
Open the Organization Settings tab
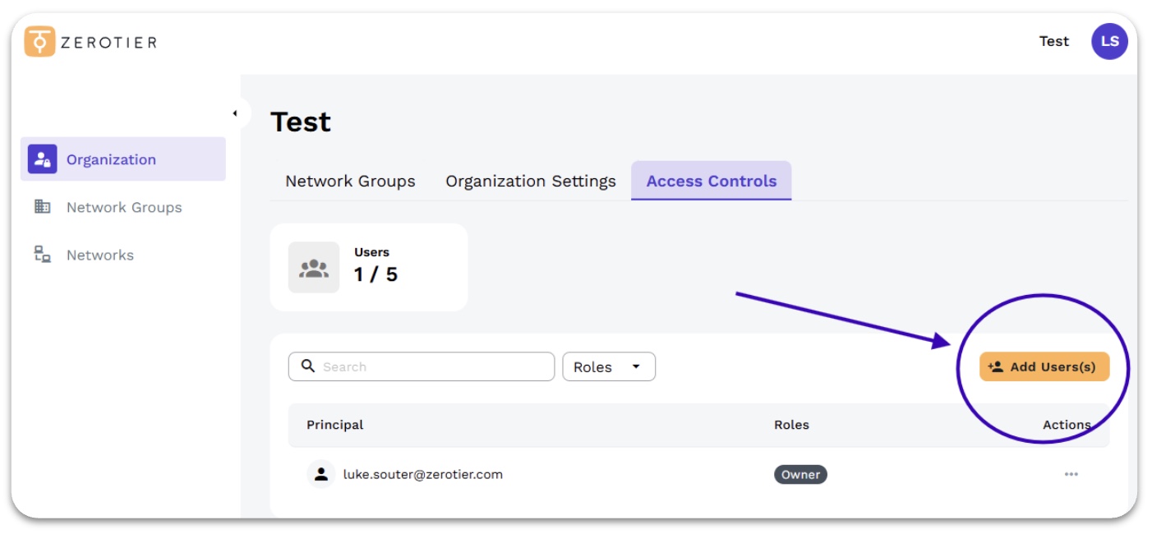click(x=531, y=181)
